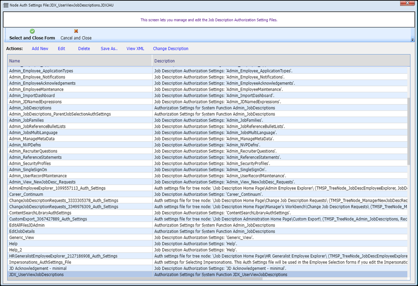418x286 pixels.
Task: Select the Admin_JobReferenceBulletLists row
Action: (208, 126)
